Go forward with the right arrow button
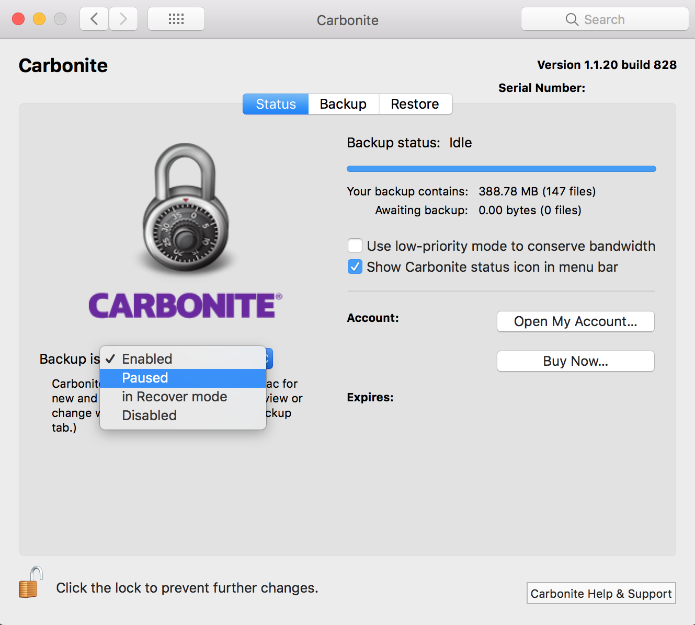Image resolution: width=695 pixels, height=625 pixels. click(x=123, y=19)
